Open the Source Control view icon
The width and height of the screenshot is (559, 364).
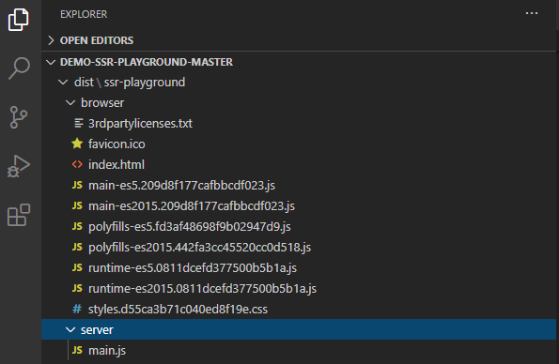[x=19, y=117]
